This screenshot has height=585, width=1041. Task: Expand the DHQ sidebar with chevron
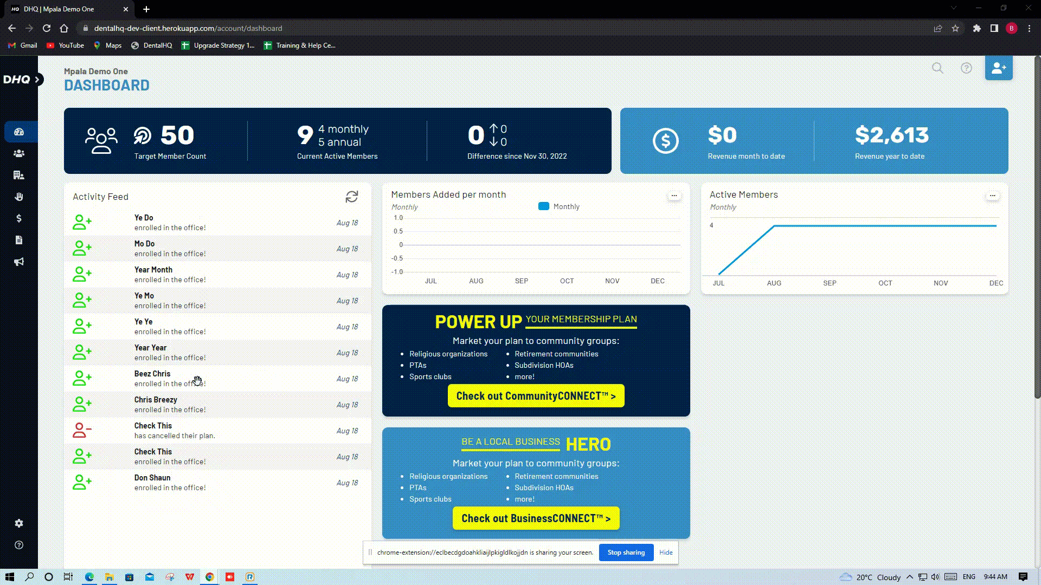(x=37, y=80)
